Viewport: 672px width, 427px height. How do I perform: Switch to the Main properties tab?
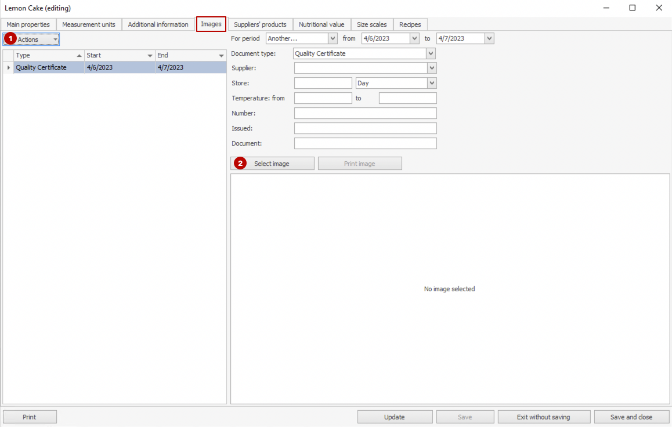point(28,24)
